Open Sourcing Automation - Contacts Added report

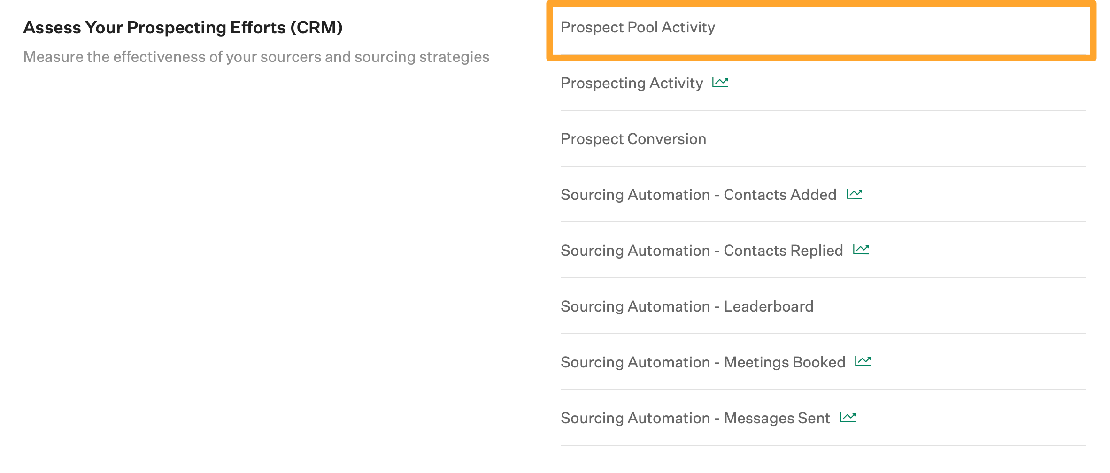[x=698, y=194]
